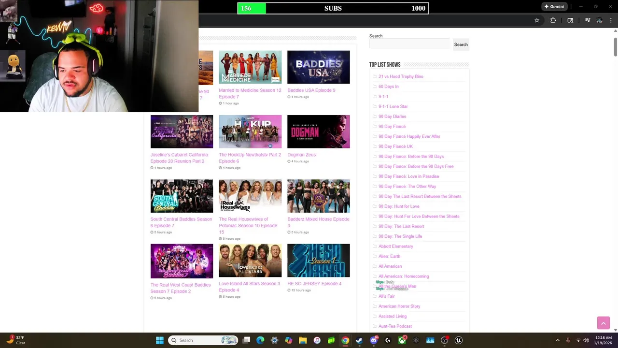Viewport: 618px width, 348px height.
Task: Click the site Search button
Action: [x=461, y=44]
